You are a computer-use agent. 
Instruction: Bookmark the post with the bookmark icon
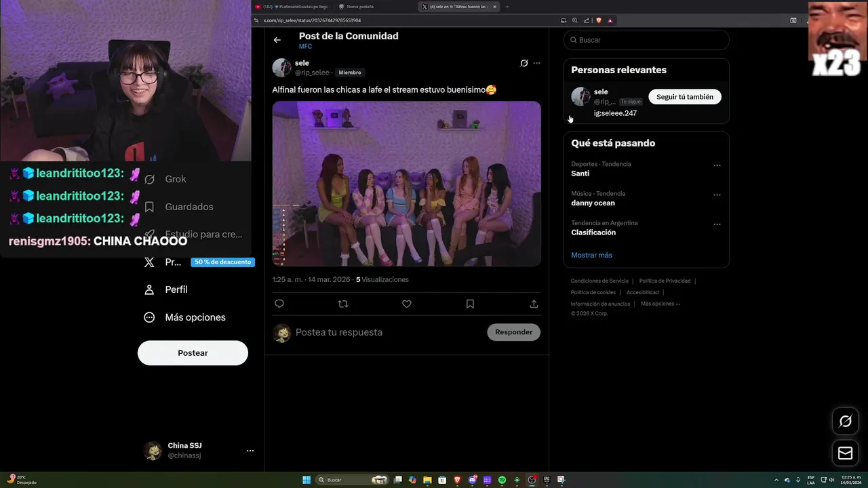point(470,304)
